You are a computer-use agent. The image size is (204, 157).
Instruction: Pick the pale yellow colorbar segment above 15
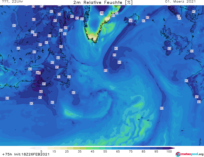point(51,148)
